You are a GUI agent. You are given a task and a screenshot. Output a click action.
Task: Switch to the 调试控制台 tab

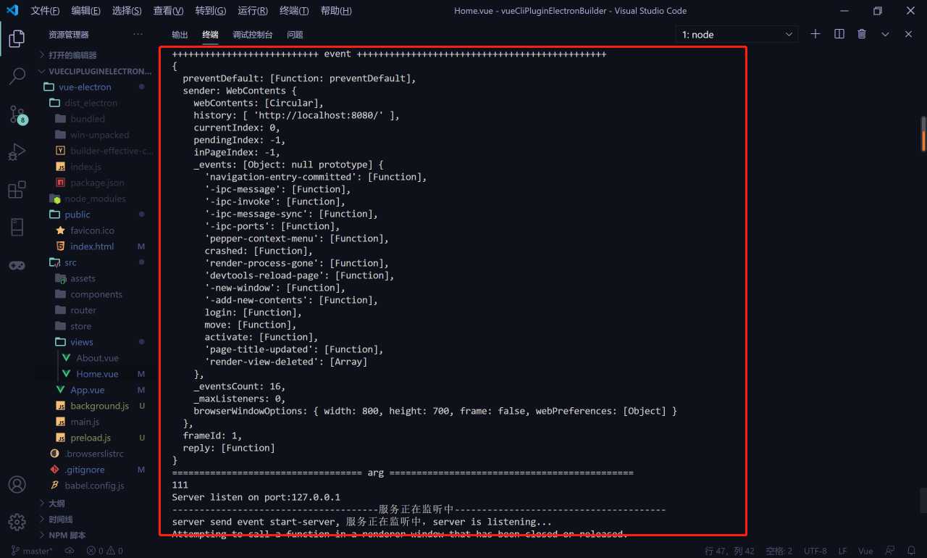[x=253, y=35]
